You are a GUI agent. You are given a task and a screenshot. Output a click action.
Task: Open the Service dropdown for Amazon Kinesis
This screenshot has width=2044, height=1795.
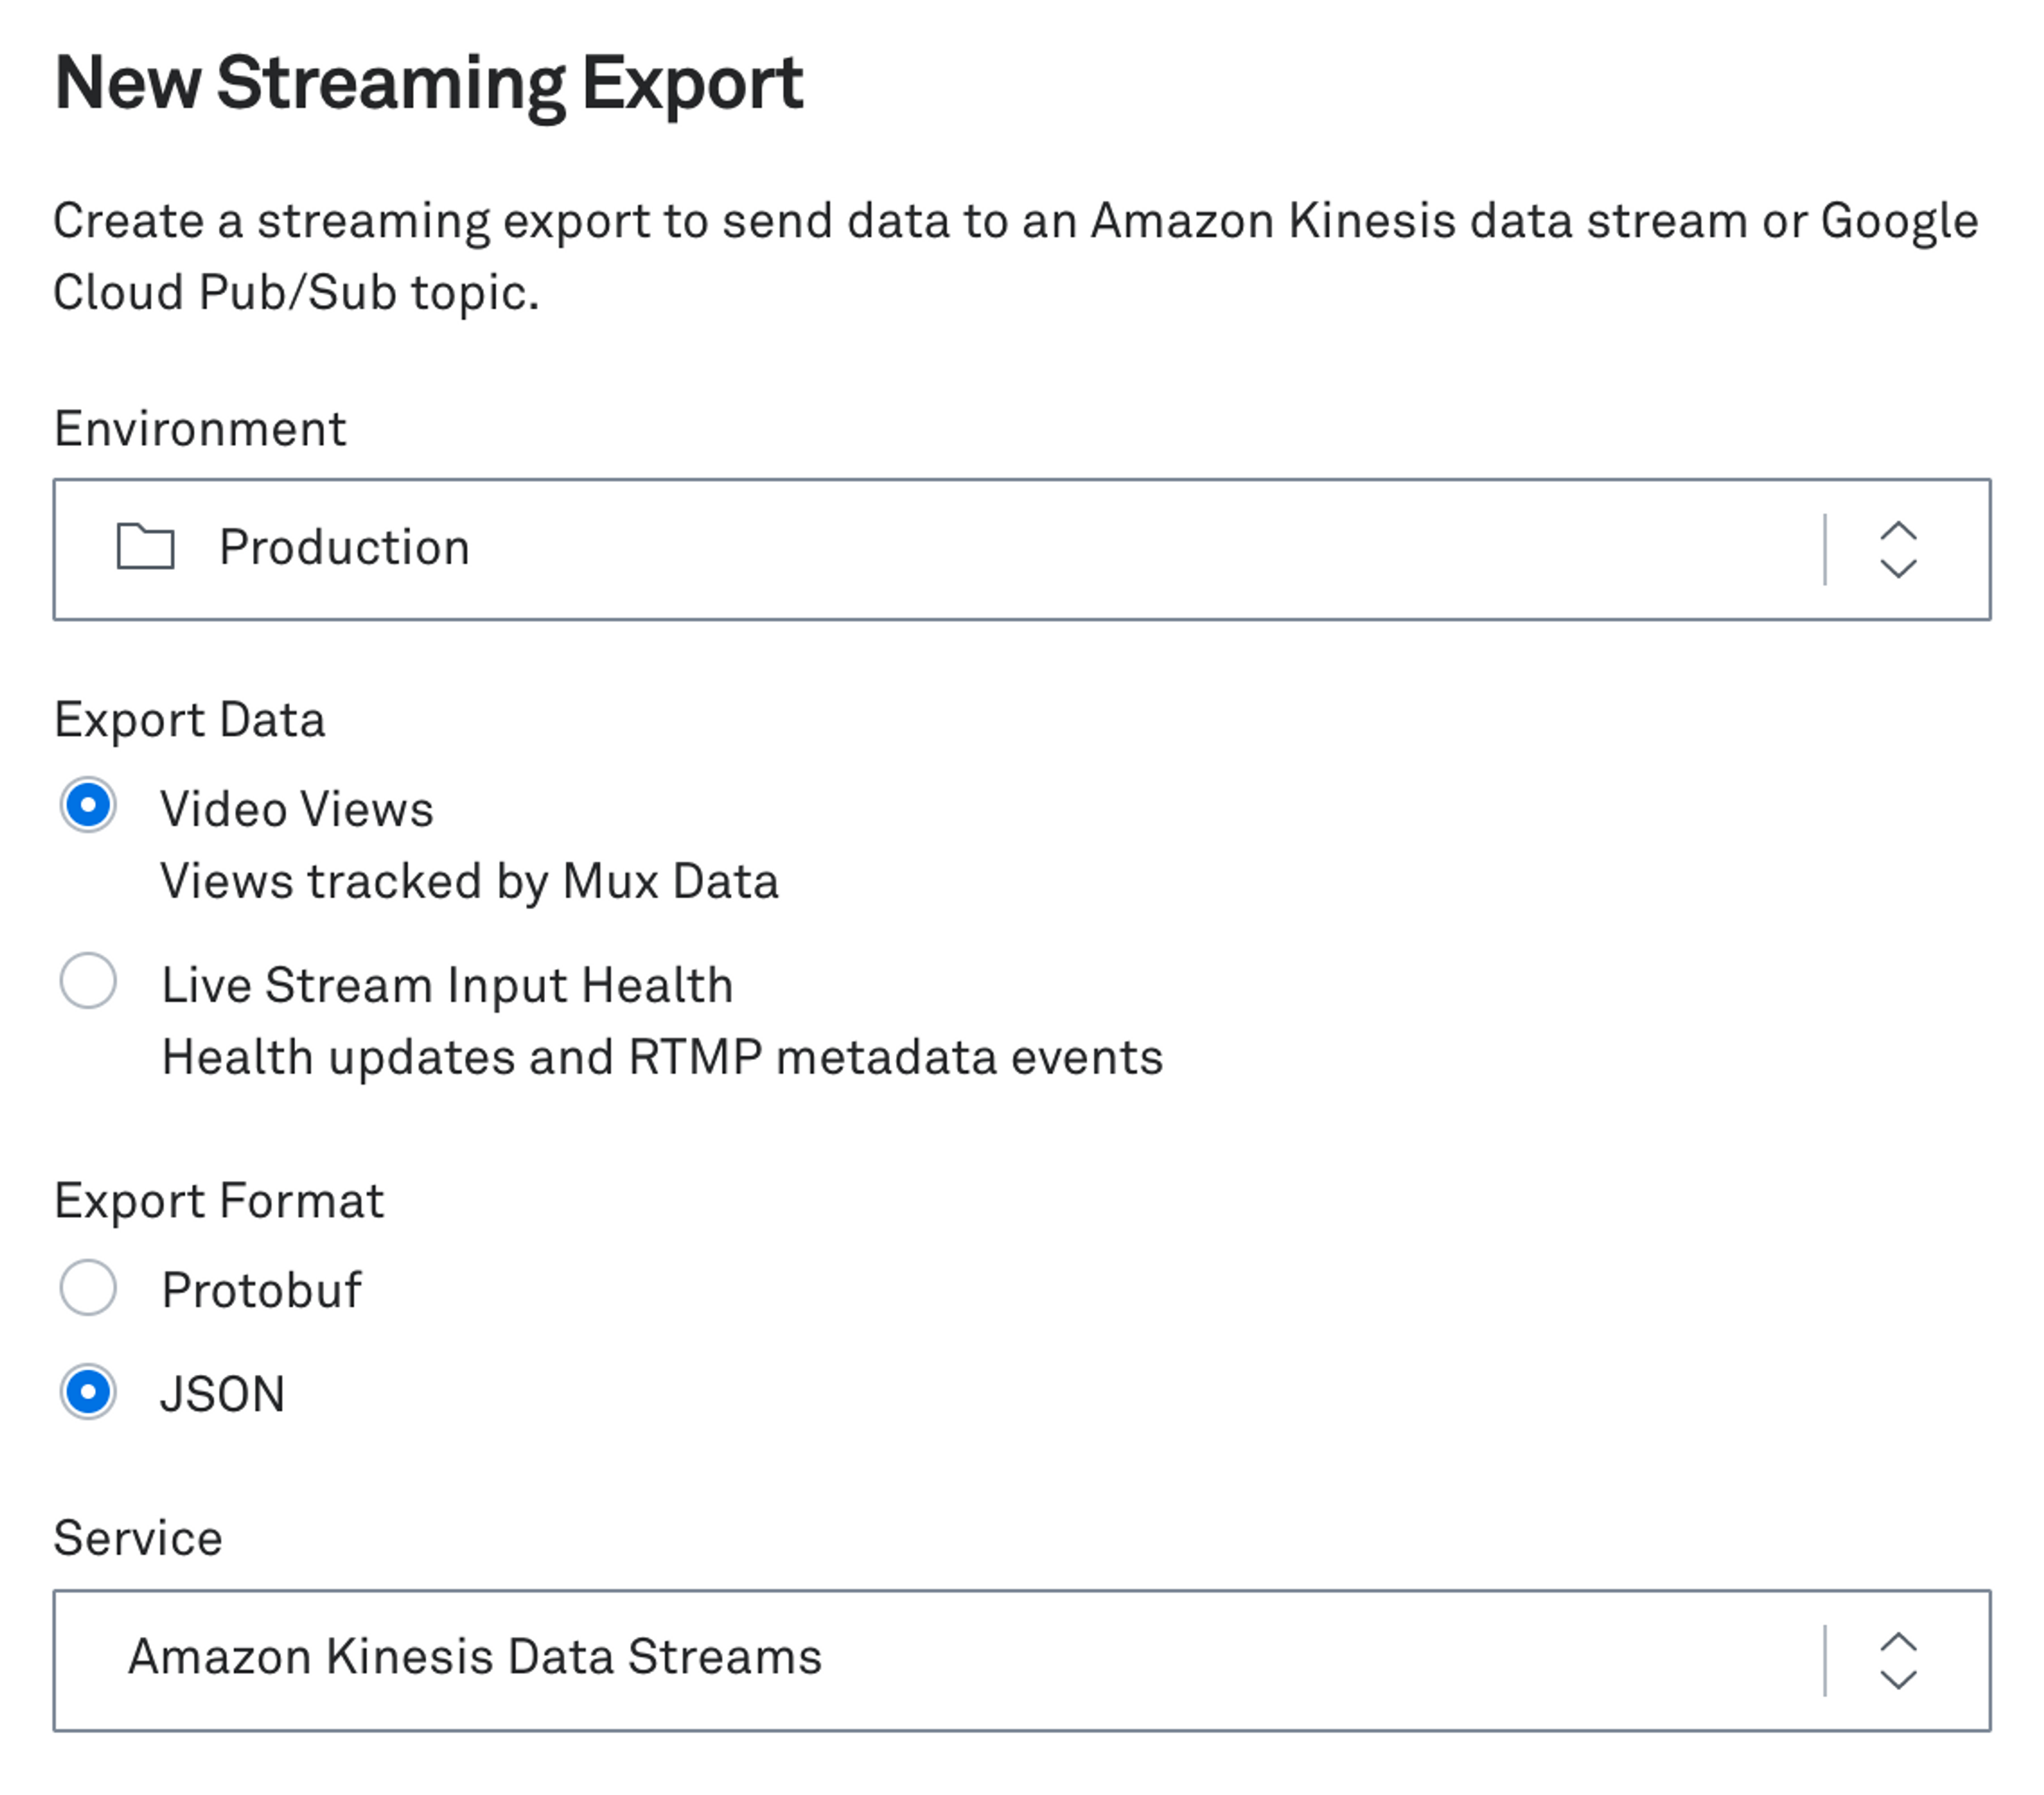[1000, 1660]
